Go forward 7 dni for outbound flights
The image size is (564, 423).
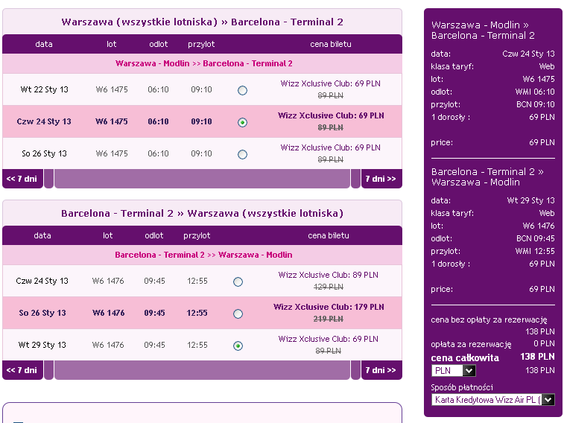(381, 179)
